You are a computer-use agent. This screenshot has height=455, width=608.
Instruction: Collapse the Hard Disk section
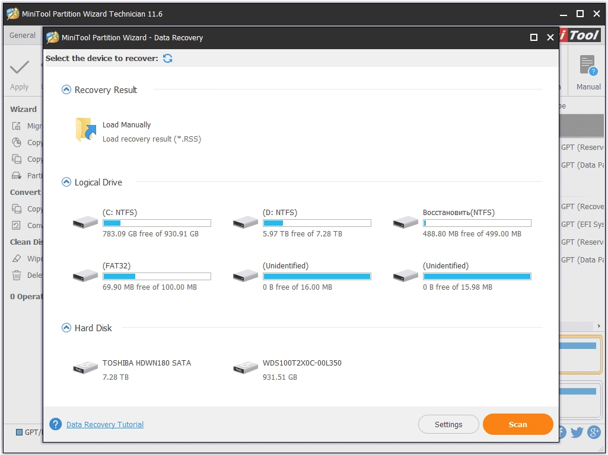click(x=66, y=328)
